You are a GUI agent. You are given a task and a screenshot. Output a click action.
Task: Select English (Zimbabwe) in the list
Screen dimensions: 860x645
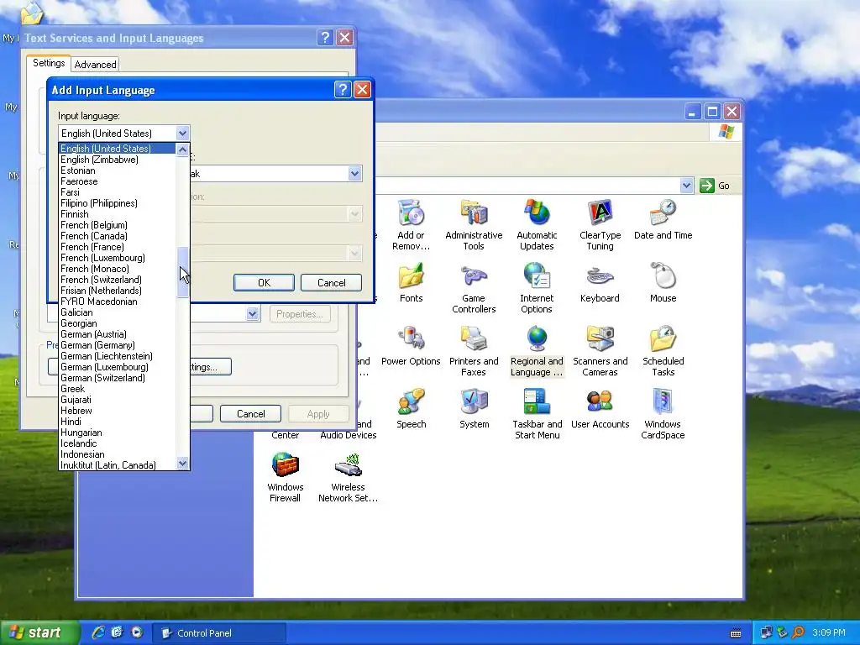(118, 160)
